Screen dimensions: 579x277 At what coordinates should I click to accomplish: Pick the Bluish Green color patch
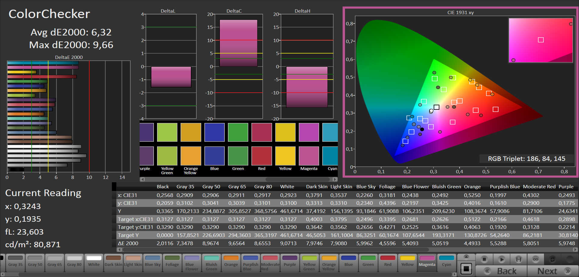(211, 262)
